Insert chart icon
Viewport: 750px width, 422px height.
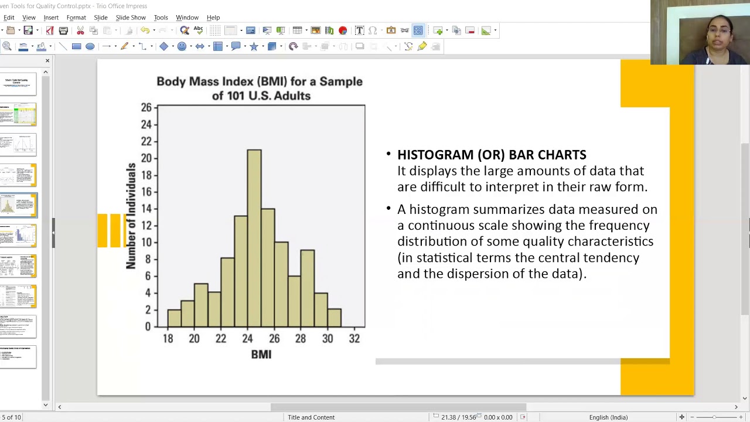pos(343,30)
